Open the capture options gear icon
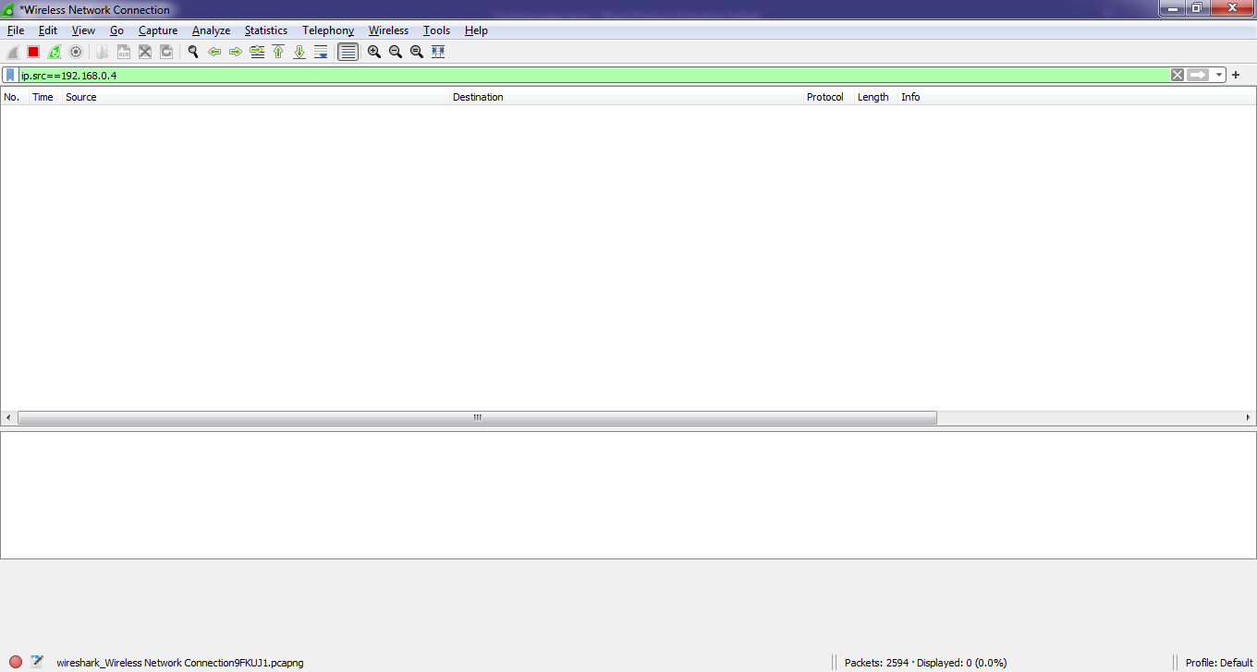 [x=76, y=52]
